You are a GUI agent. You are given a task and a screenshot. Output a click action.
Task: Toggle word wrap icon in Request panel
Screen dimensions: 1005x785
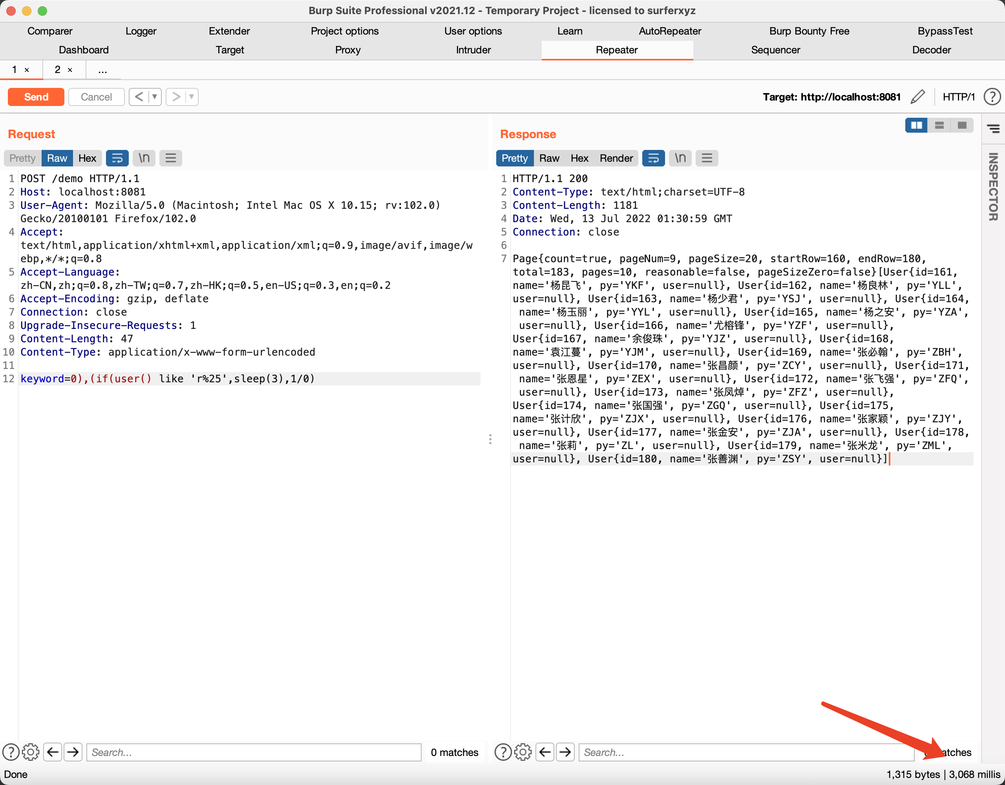coord(117,158)
